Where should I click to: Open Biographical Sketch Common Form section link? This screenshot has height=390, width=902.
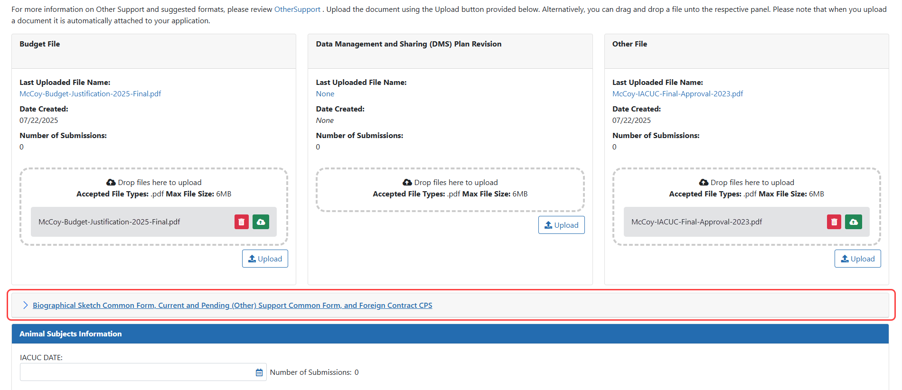pos(232,306)
